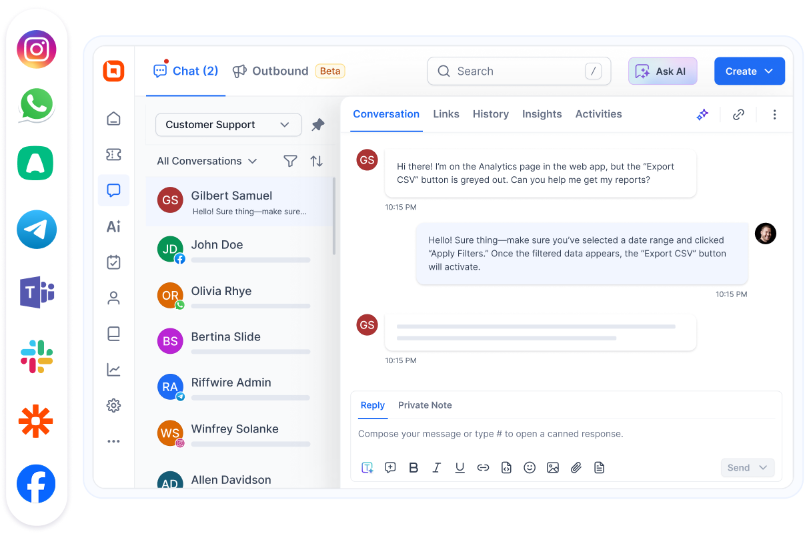The height and width of the screenshot is (534, 807).
Task: Click into the compose message field
Action: tap(566, 434)
